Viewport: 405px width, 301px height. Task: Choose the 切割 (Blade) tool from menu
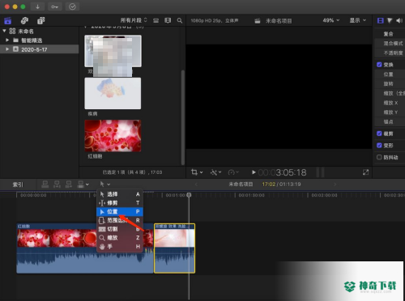click(120, 229)
